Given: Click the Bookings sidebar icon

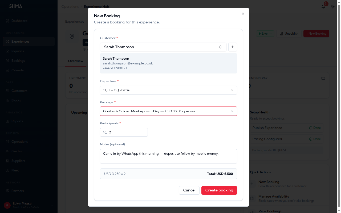Looking at the screenshot, I should click(x=7, y=61).
